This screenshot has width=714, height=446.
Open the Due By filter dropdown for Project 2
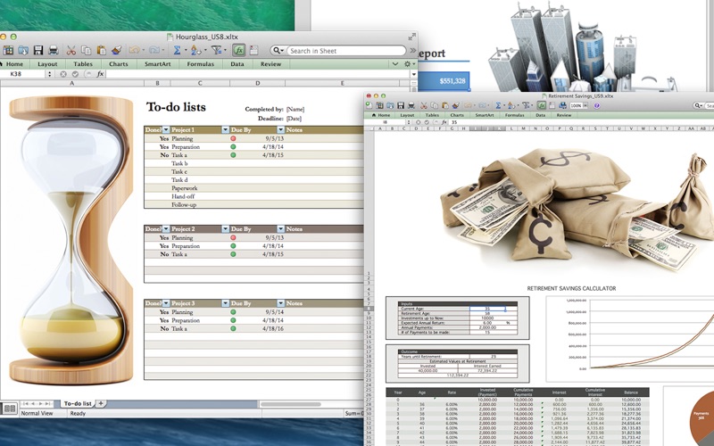(x=280, y=229)
